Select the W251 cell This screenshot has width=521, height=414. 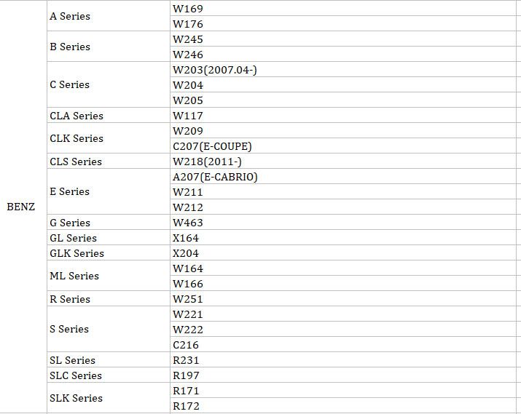coord(188,299)
